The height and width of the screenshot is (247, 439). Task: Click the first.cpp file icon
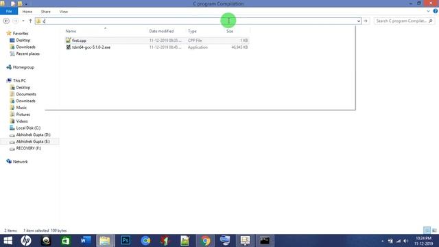(68, 40)
